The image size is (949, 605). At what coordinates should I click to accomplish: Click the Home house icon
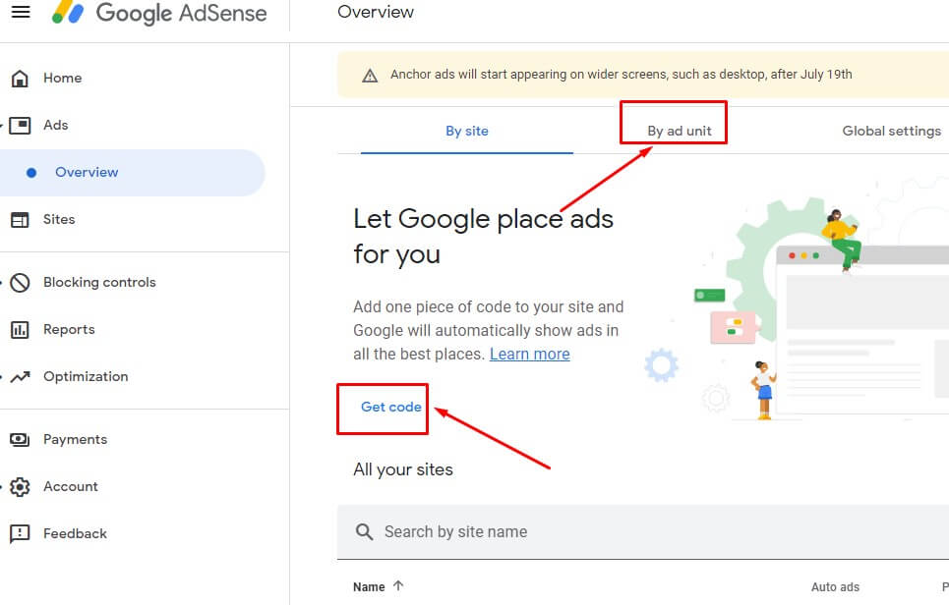pos(20,78)
